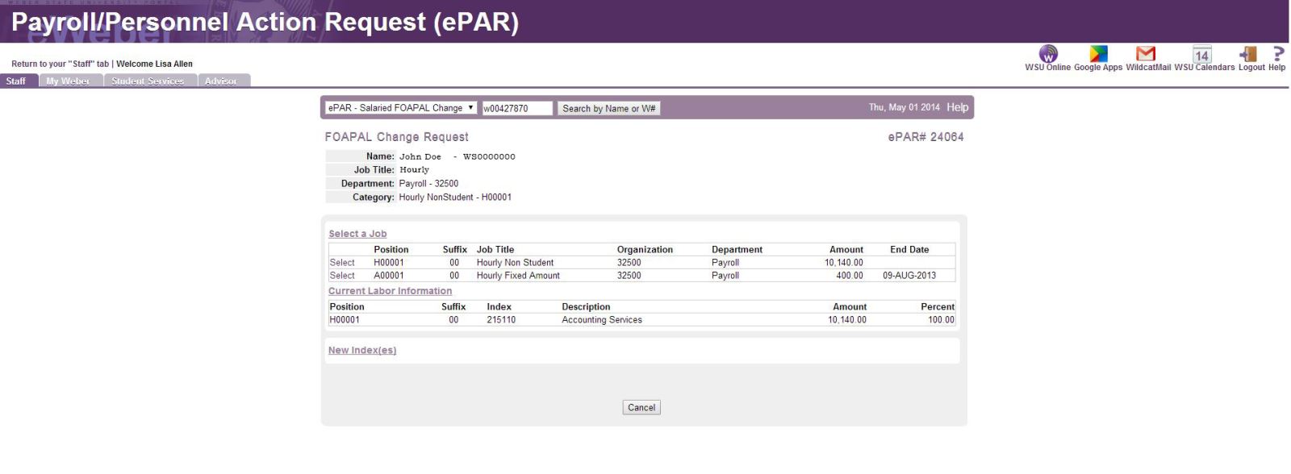Open WildcatMail envelope icon
Image resolution: width=1291 pixels, height=474 pixels.
[1145, 55]
